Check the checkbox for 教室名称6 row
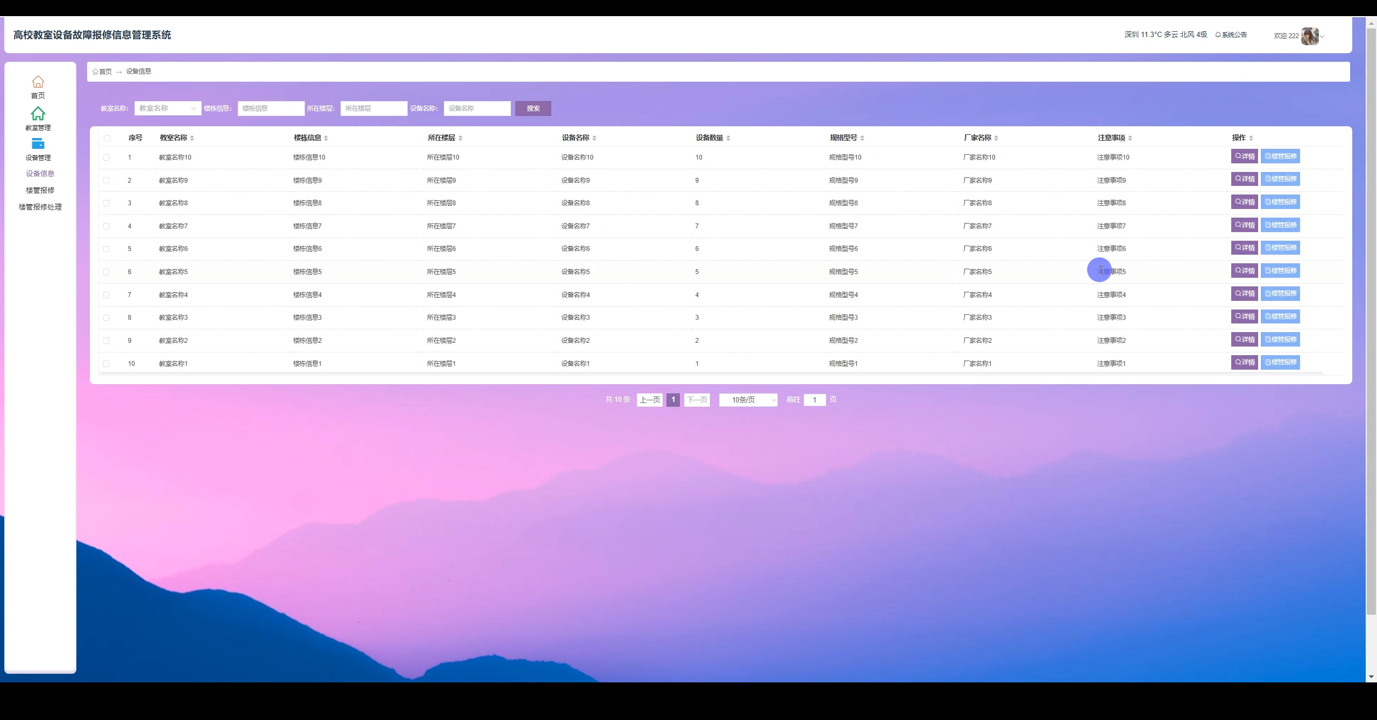Image resolution: width=1377 pixels, height=720 pixels. point(107,249)
